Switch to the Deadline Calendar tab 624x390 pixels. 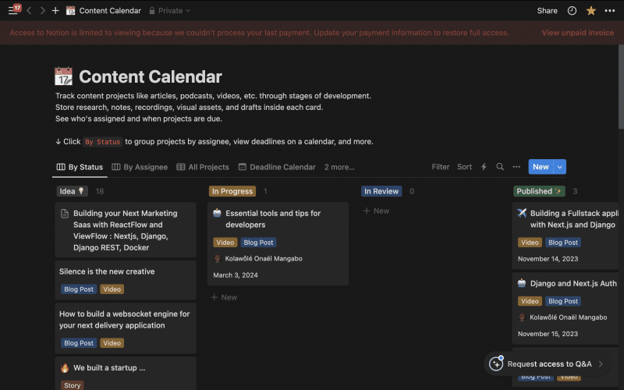(x=277, y=167)
